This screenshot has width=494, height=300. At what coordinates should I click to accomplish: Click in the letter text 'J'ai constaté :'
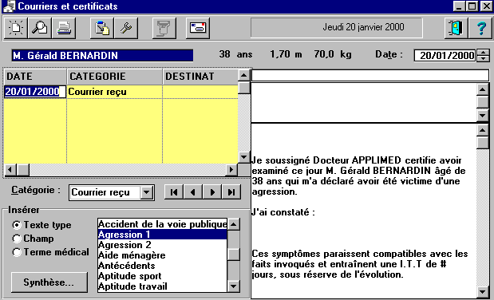point(283,212)
